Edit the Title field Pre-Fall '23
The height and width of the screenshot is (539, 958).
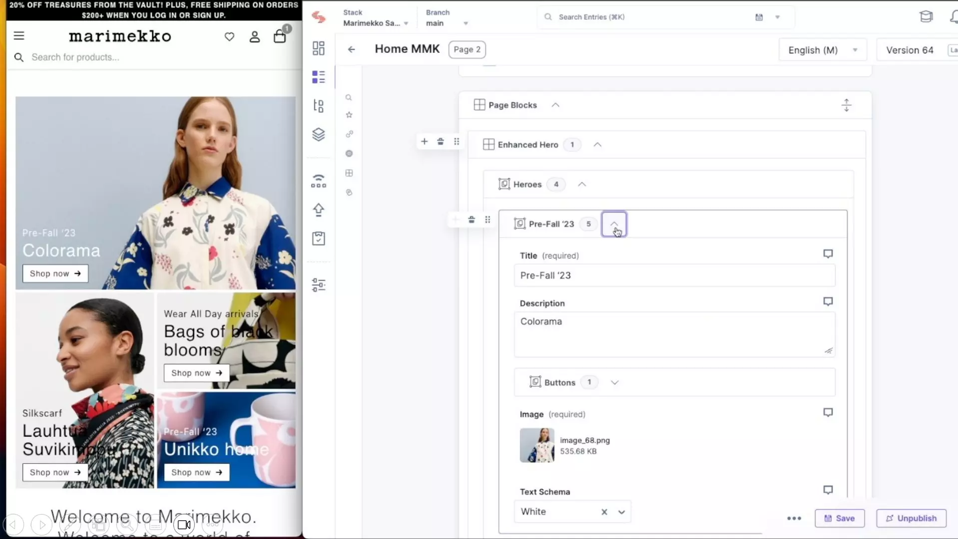click(x=674, y=275)
